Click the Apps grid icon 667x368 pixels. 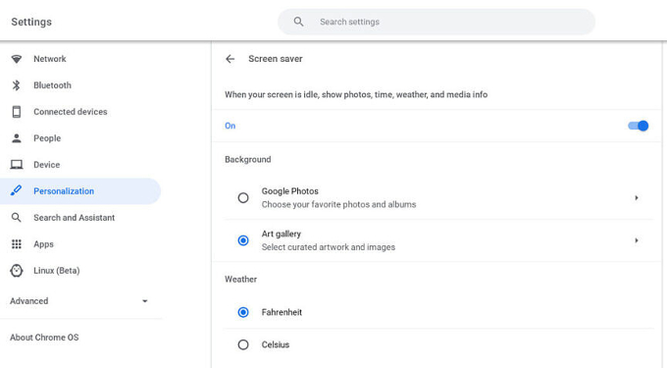pos(16,243)
